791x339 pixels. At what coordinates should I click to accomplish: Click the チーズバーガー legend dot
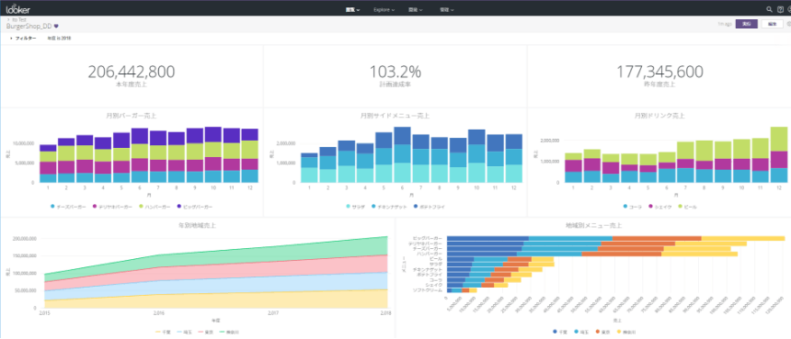[53, 207]
